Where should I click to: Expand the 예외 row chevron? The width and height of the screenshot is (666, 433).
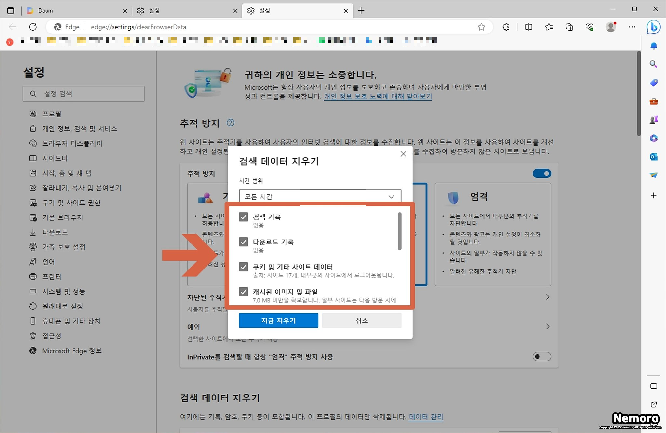pyautogui.click(x=548, y=326)
